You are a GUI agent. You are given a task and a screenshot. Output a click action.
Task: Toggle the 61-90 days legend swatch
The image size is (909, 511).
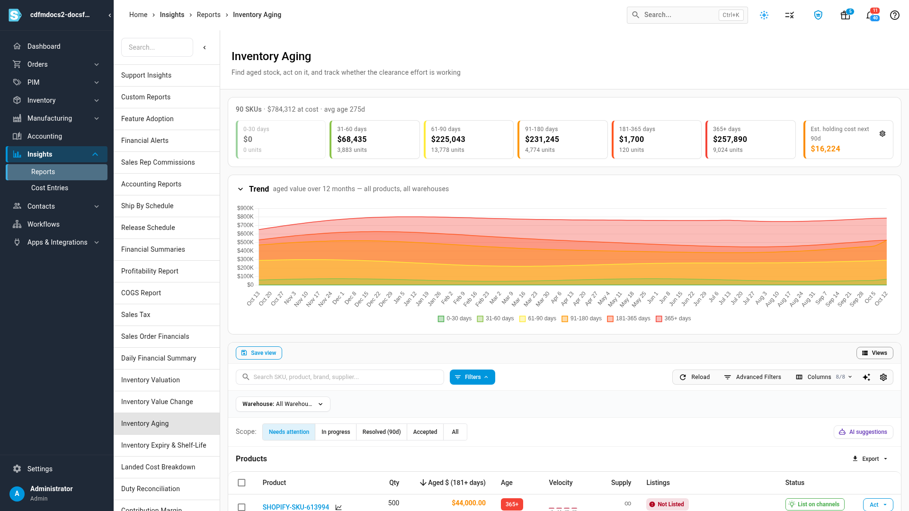[x=523, y=319]
